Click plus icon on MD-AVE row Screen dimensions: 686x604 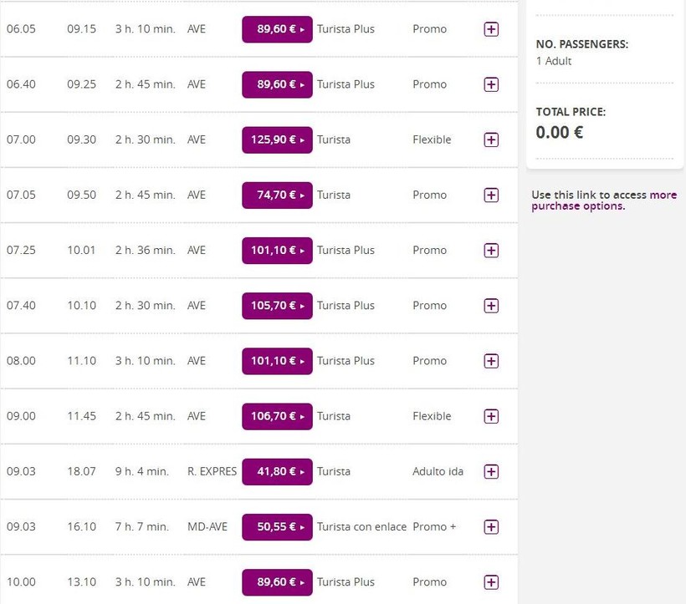click(491, 527)
